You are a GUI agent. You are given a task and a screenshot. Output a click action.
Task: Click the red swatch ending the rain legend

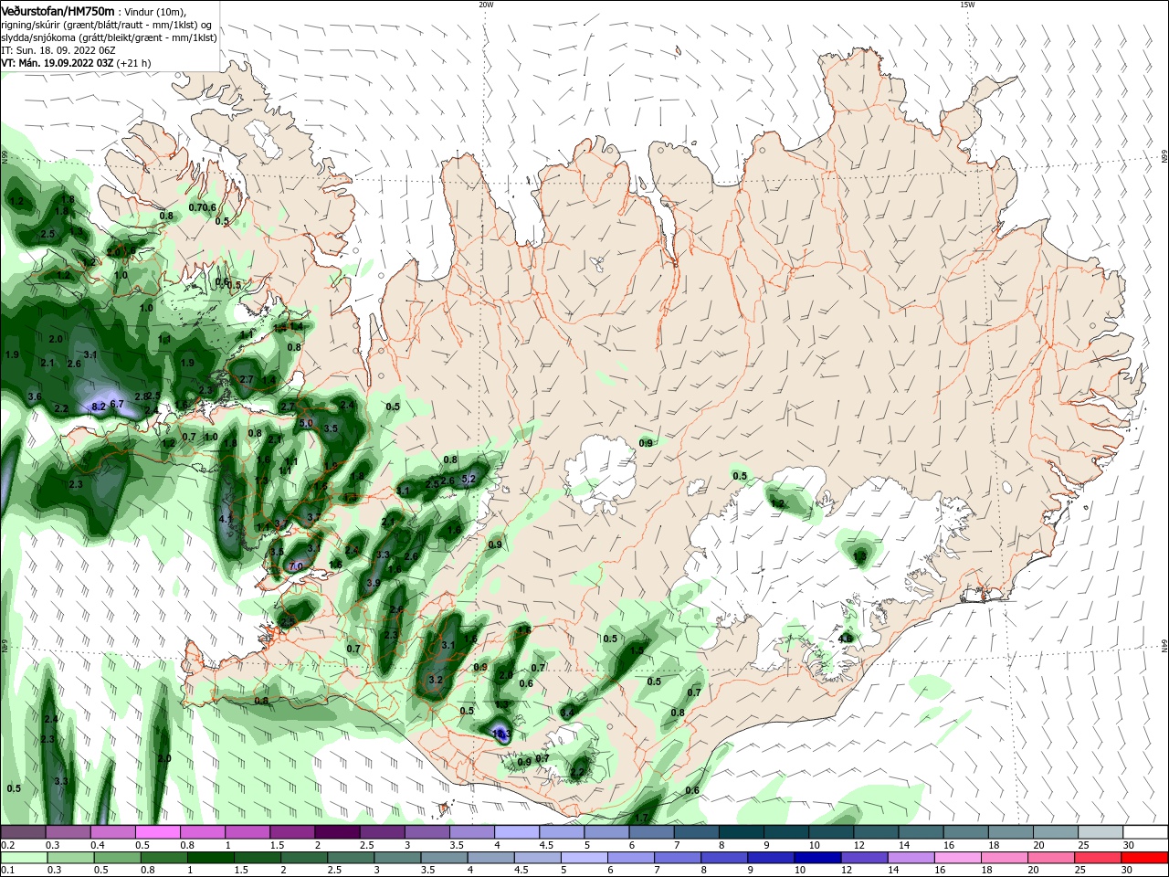click(x=1145, y=858)
